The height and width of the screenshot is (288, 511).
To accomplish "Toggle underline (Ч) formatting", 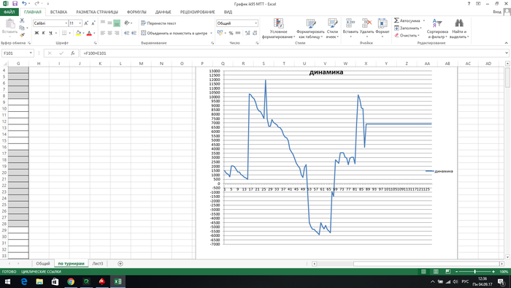I will [x=50, y=33].
